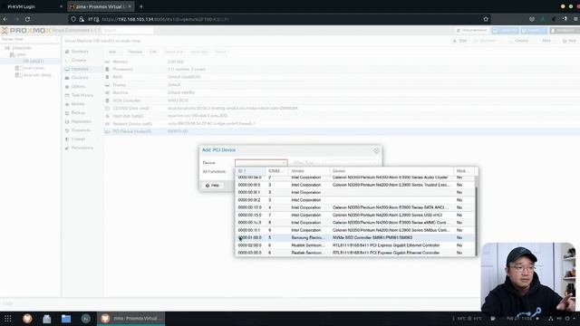The height and width of the screenshot is (326, 580).
Task: Sort device list by IOMMU column header
Action: (275, 171)
